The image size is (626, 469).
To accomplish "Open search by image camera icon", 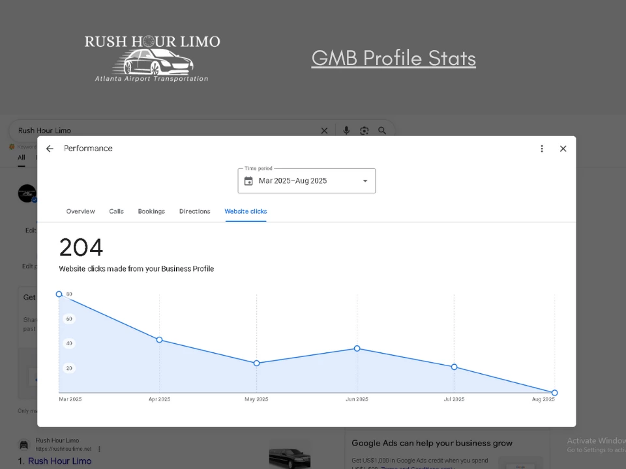I will [364, 131].
